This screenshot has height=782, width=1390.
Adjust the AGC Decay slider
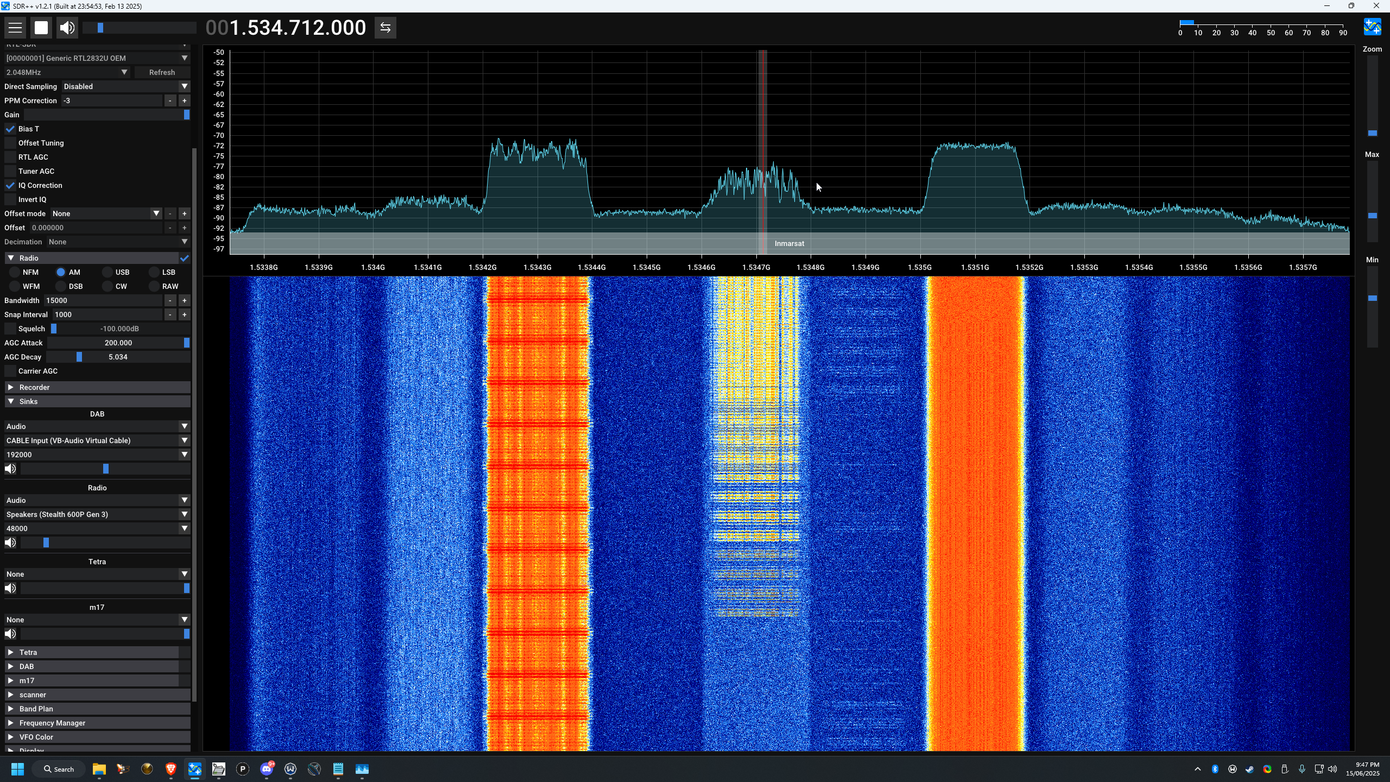[118, 357]
